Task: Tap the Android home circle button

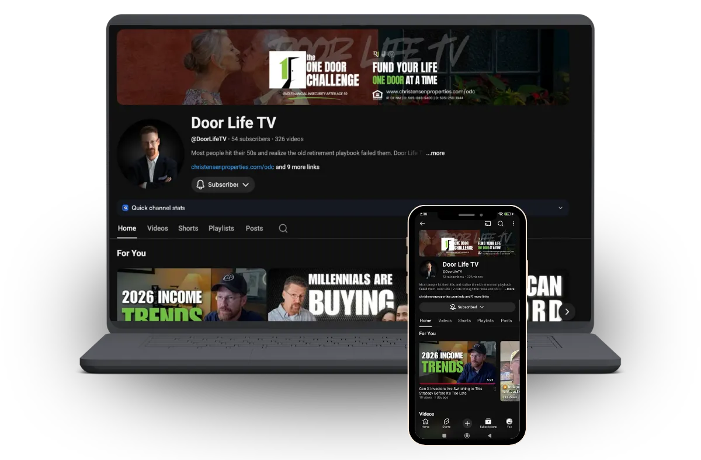Action: click(x=467, y=435)
